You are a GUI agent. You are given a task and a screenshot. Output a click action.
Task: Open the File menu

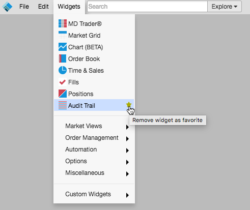point(24,7)
